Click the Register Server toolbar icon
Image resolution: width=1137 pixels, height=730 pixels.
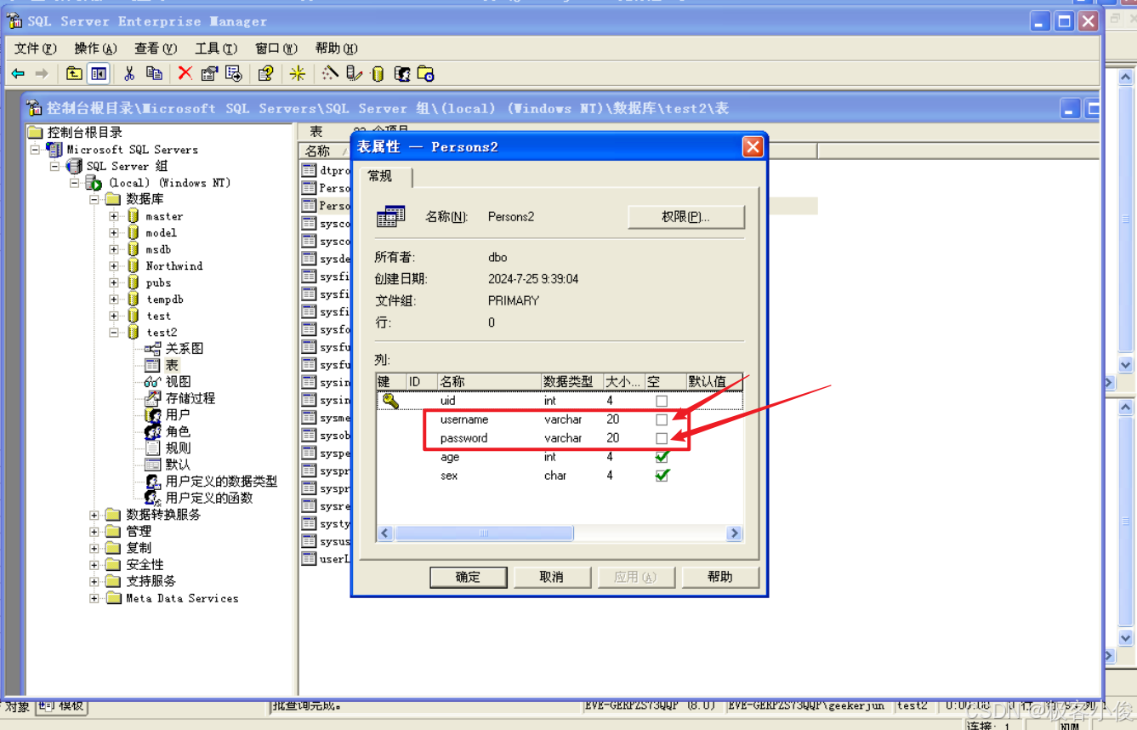pos(354,74)
